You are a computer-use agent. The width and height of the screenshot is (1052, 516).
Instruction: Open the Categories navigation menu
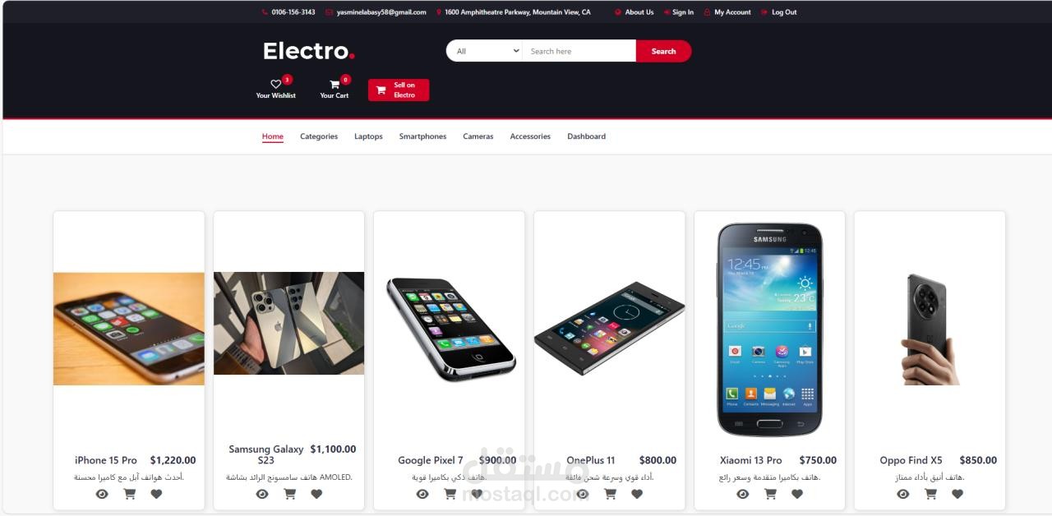point(319,136)
